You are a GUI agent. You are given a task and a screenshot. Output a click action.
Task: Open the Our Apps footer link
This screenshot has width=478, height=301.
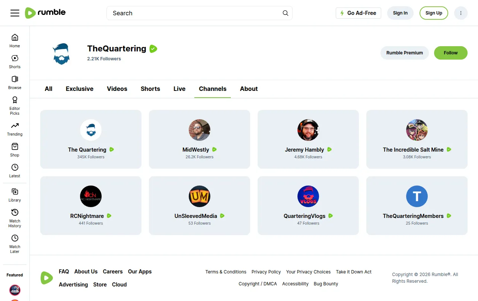coord(140,272)
